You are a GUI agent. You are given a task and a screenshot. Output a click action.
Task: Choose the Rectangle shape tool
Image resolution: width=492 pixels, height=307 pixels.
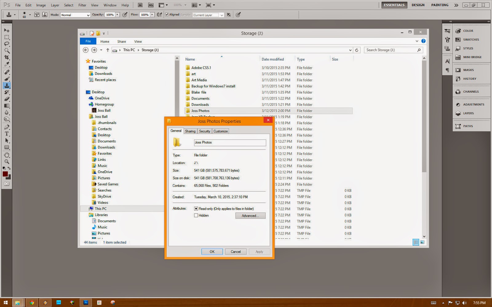(6, 147)
